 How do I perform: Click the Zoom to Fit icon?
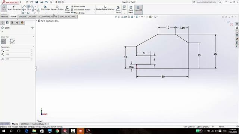click(x=116, y=17)
